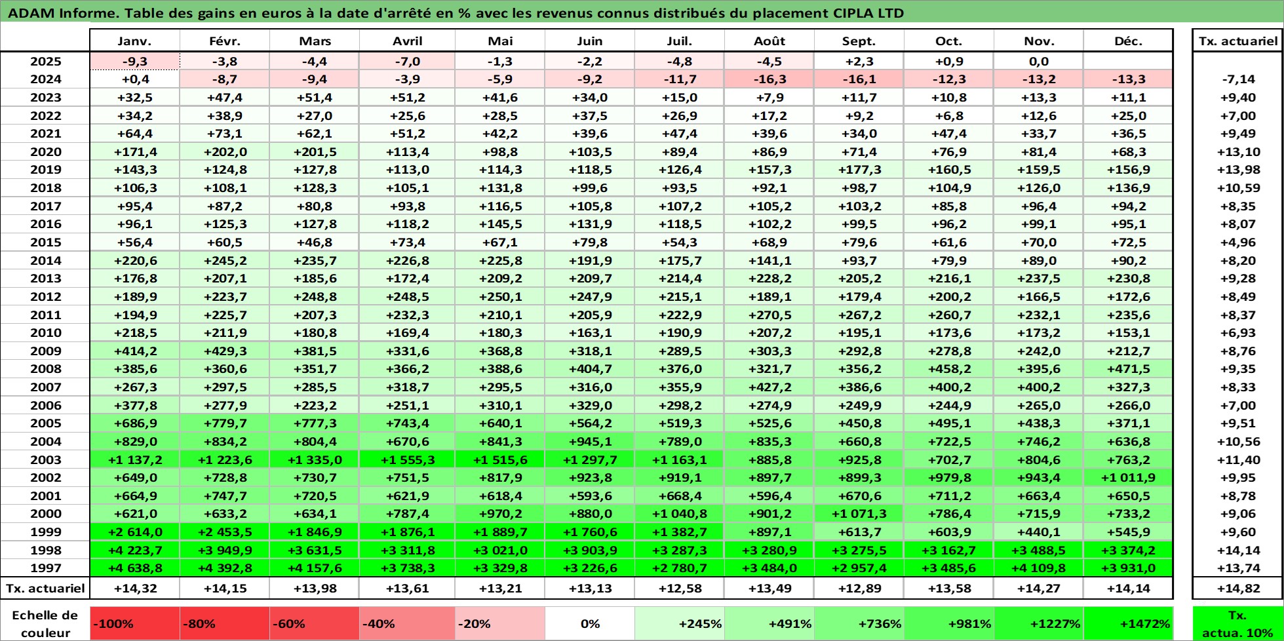Select the '+945,1' cell in 2004 Juin
Image resolution: width=1284 pixels, height=641 pixels.
pyautogui.click(x=589, y=442)
